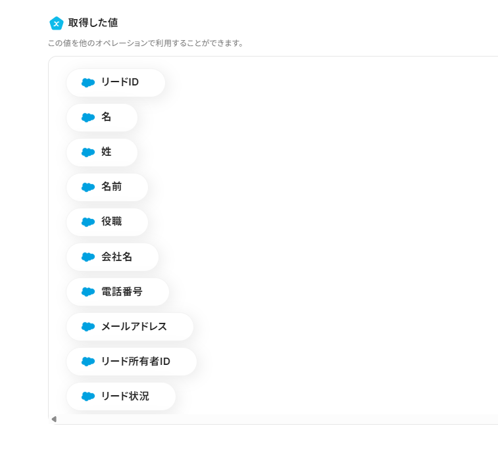
Task: Click the left scroll arrow at panel bottom
Action: pos(54,419)
